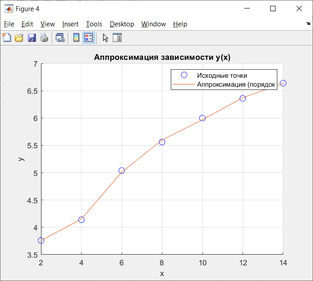Viewport: 313px width, 281px height.
Task: Open the Tools menu
Action: pyautogui.click(x=94, y=24)
